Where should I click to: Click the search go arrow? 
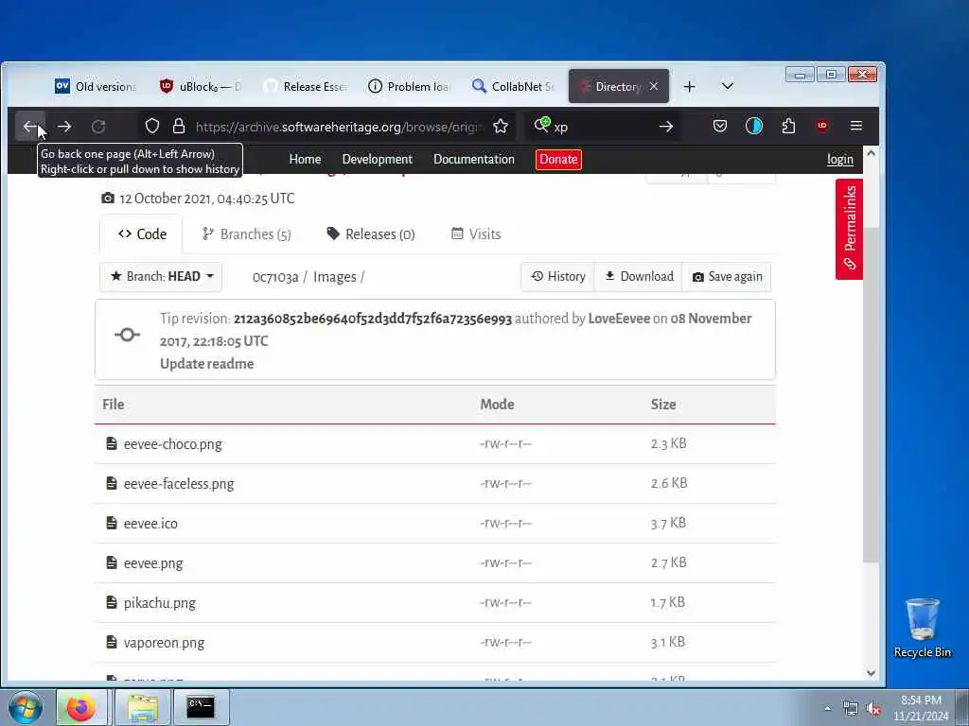click(x=665, y=127)
